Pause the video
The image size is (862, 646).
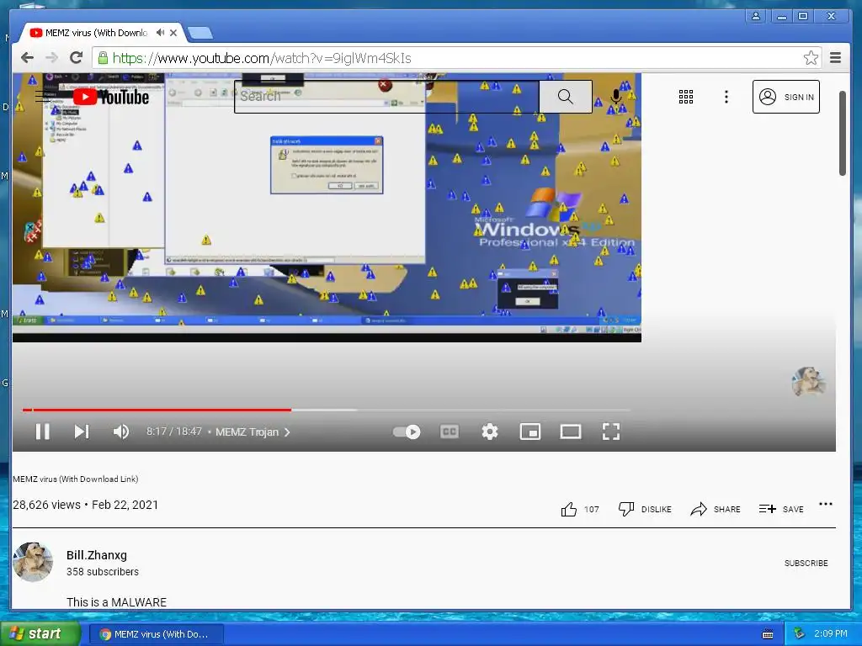pyautogui.click(x=42, y=432)
